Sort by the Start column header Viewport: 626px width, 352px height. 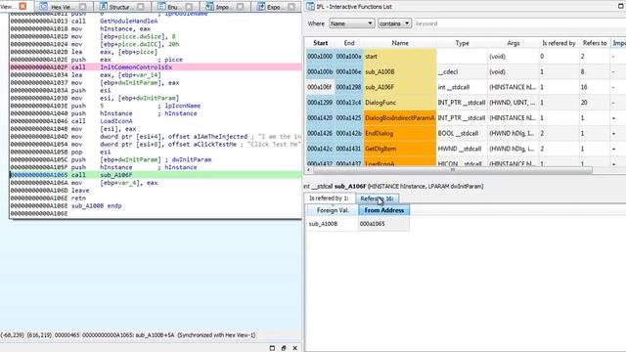point(320,43)
